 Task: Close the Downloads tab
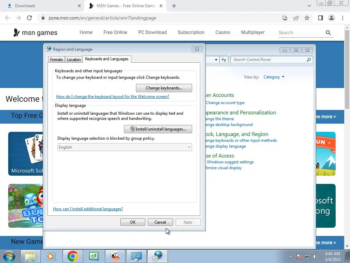point(79,6)
